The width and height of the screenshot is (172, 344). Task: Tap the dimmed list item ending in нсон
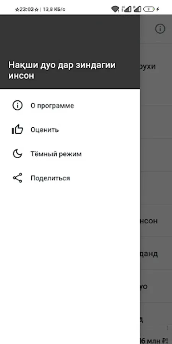[156, 221]
